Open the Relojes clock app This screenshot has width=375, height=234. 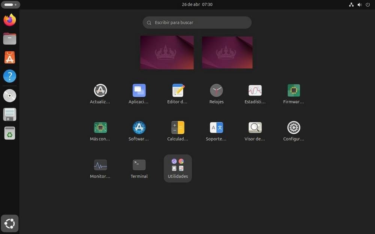point(216,91)
